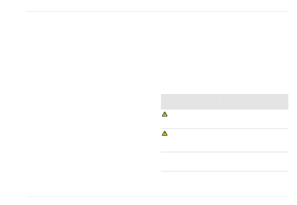Select the widest gray table header cell

pos(254,102)
